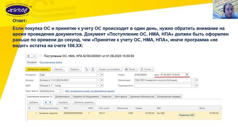238x134 pixels.
Task: Open Сведения об оборудовании tab
Action: point(86,97)
